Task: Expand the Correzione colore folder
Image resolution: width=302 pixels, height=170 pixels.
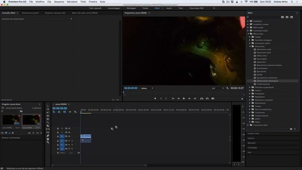Action: [250, 43]
